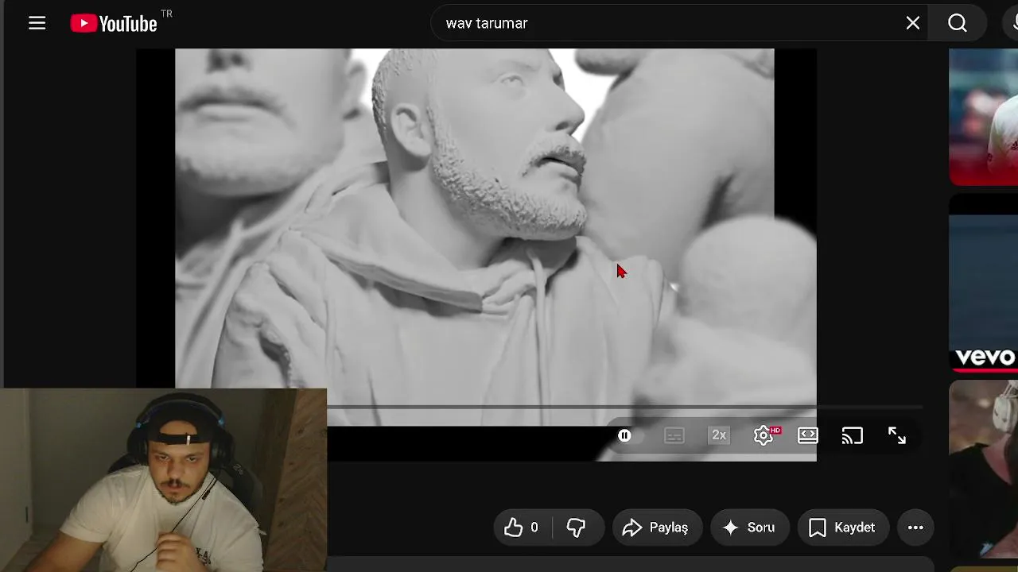Cast the video to another screen

853,435
